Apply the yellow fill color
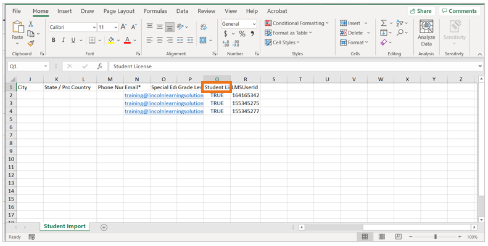This screenshot has height=246, width=488. [x=111, y=40]
